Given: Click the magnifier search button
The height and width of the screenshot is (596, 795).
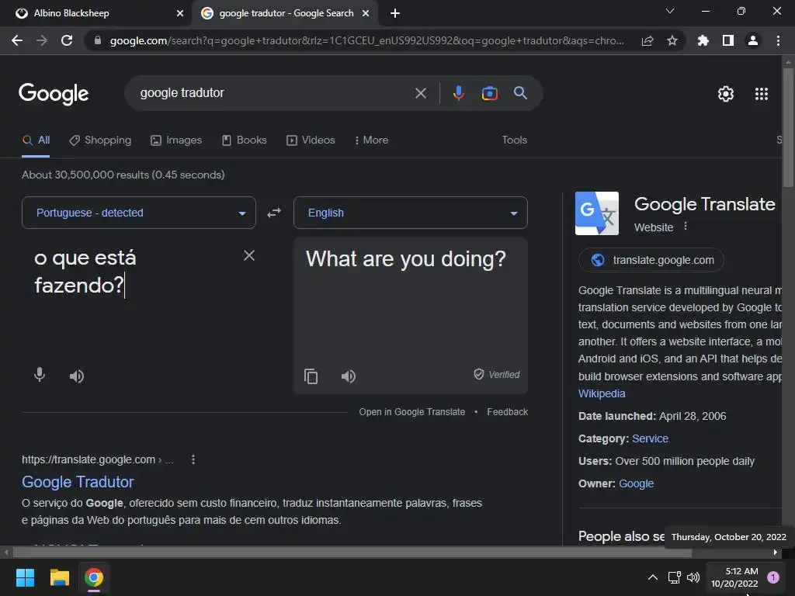Looking at the screenshot, I should (520, 93).
